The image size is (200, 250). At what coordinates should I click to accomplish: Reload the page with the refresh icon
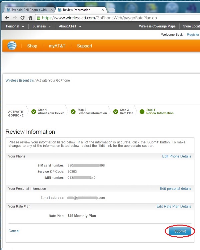[22, 18]
